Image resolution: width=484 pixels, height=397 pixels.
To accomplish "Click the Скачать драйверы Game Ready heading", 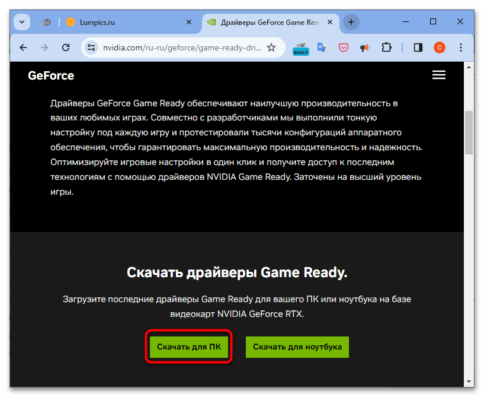I will pos(237,272).
